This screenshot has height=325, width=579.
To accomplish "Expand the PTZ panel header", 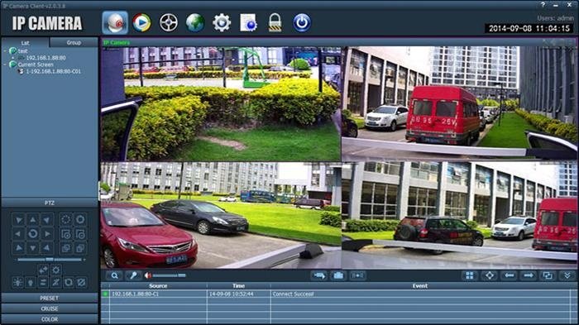I will tap(50, 203).
